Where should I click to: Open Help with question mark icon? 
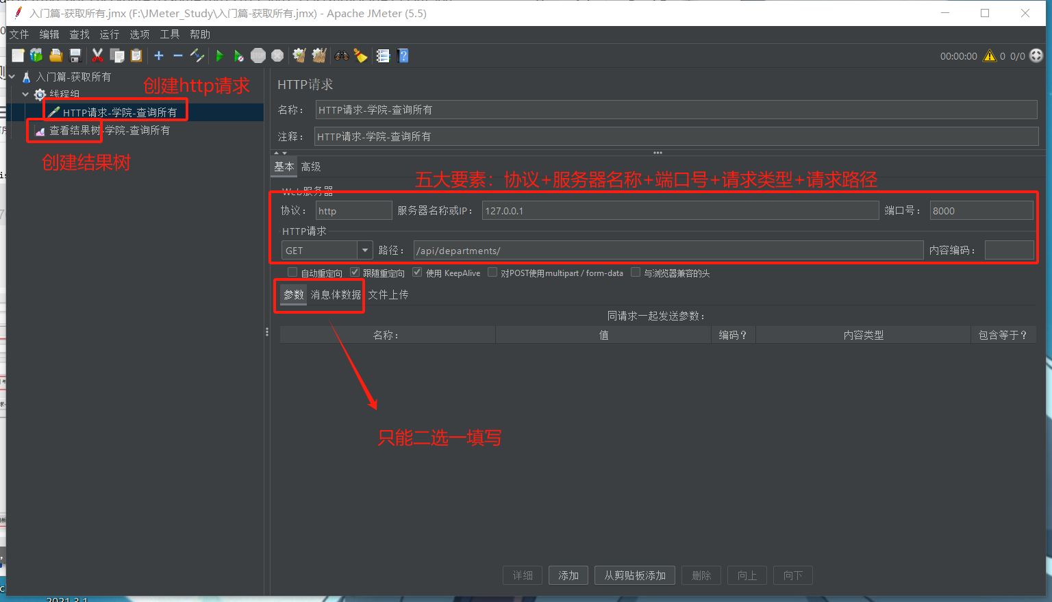coord(403,55)
